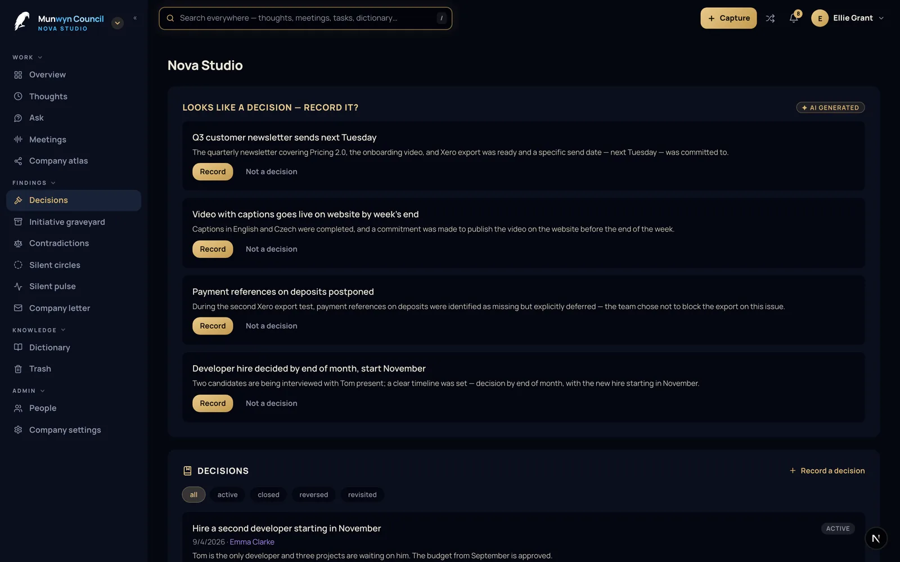Click the shuffle icon in top bar
900x562 pixels.
pyautogui.click(x=770, y=19)
